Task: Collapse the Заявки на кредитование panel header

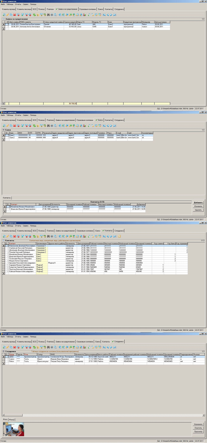Action: (4, 19)
